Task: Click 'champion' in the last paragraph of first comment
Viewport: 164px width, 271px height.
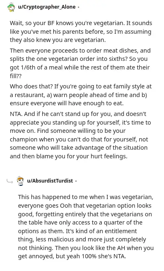Action: pos(23,139)
